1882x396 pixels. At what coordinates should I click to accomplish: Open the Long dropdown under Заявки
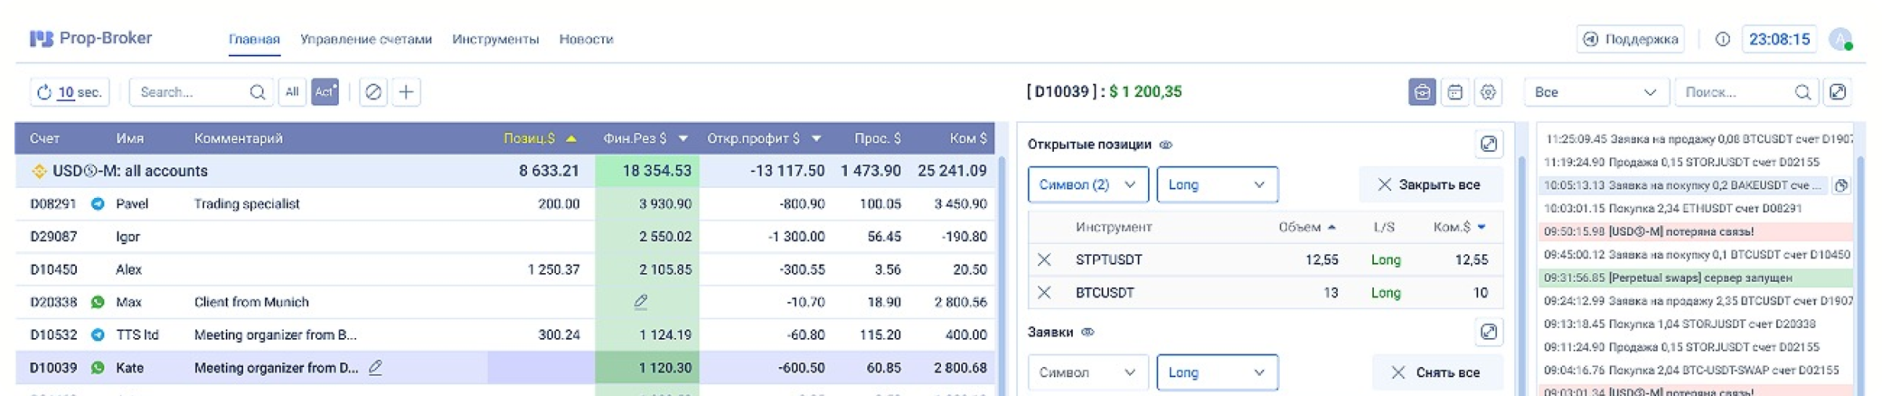click(x=1216, y=373)
